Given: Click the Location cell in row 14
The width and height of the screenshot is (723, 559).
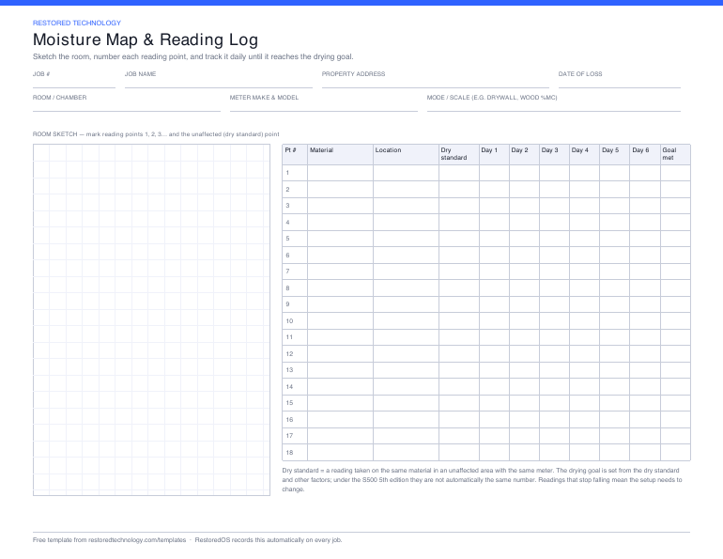Looking at the screenshot, I should [x=406, y=386].
